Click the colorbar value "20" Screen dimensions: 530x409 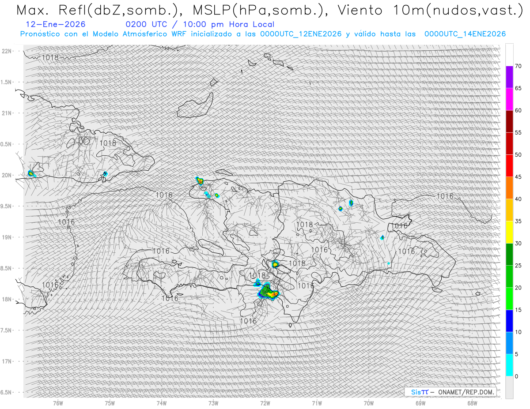click(518, 288)
